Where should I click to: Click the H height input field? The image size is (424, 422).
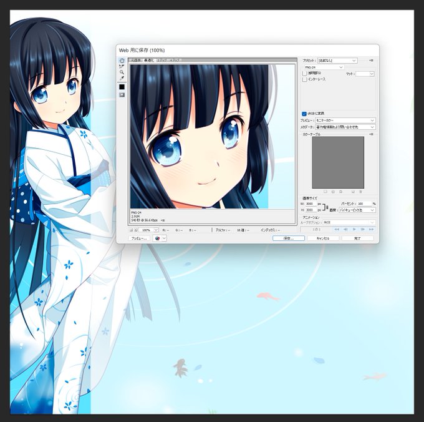pyautogui.click(x=311, y=210)
